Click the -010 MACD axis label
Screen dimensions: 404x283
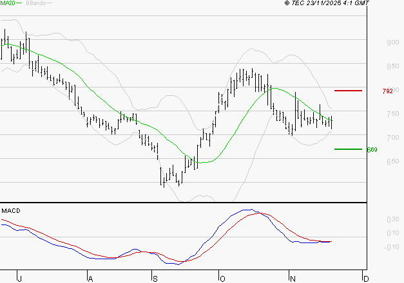(x=391, y=247)
